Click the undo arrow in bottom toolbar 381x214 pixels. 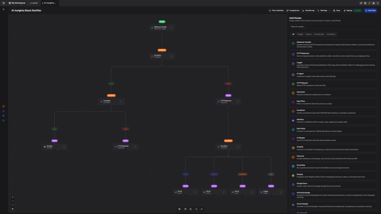(196, 209)
